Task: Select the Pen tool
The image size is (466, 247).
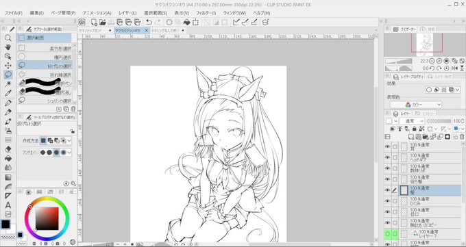Action: pyautogui.click(x=8, y=103)
